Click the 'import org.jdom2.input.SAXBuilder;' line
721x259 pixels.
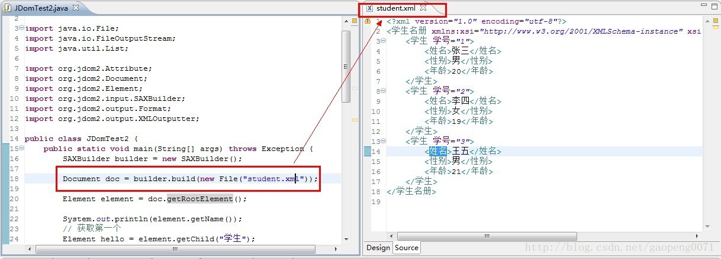click(x=105, y=99)
